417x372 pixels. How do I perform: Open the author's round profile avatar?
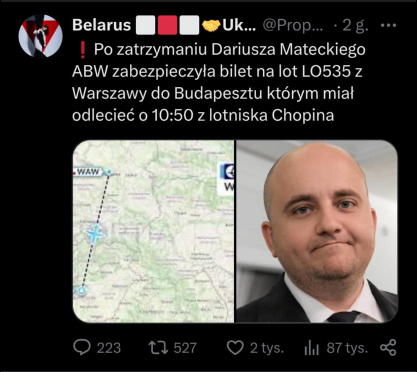click(41, 36)
